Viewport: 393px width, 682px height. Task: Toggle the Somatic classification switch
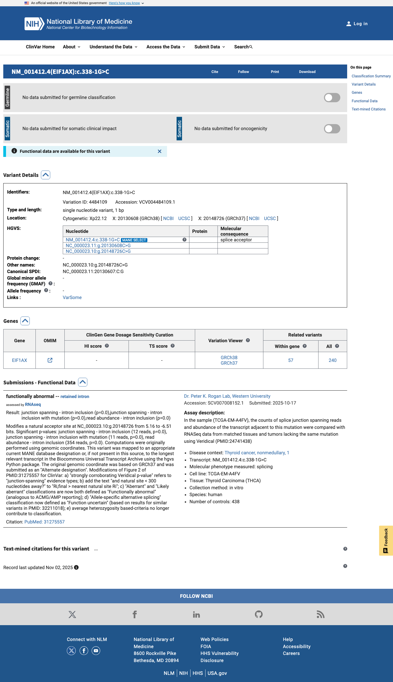(332, 129)
